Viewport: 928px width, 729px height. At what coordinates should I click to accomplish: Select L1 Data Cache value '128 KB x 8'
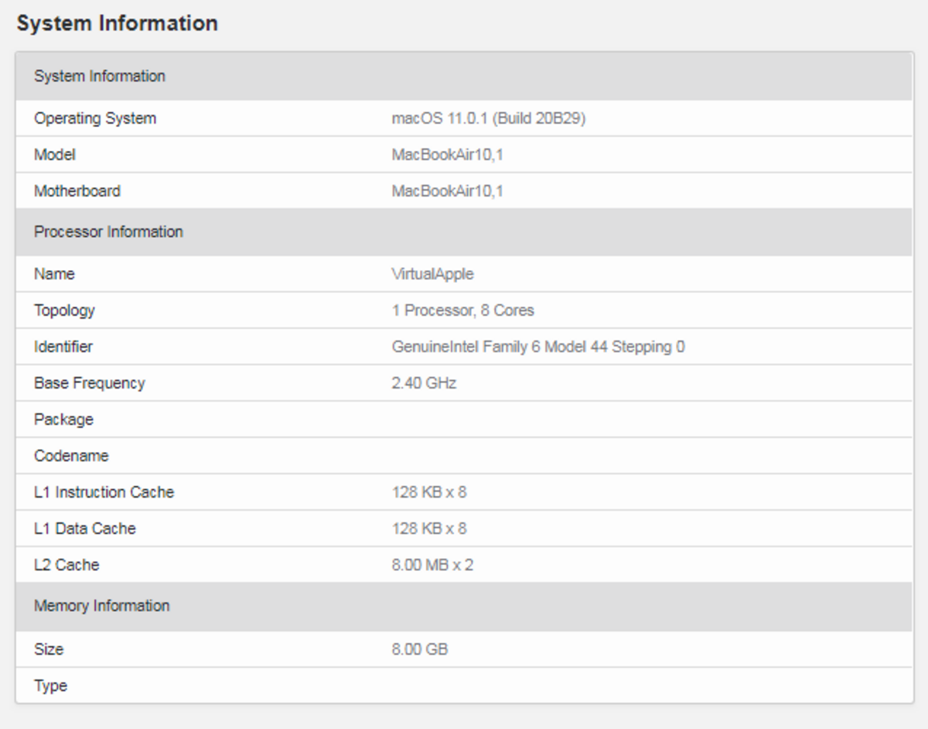[429, 529]
